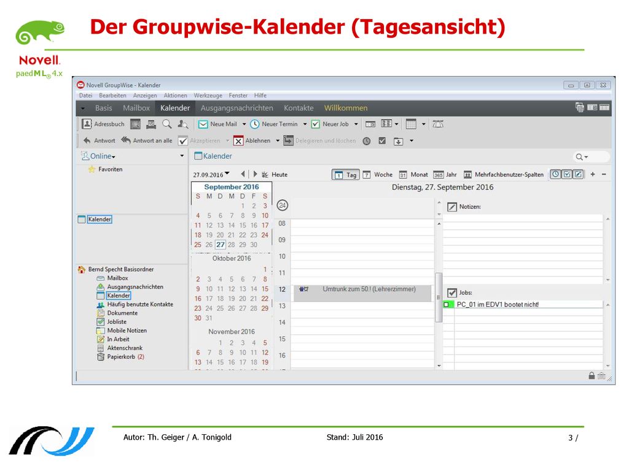629x471 pixels.
Task: Click the person search icon in toolbar
Action: click(182, 124)
